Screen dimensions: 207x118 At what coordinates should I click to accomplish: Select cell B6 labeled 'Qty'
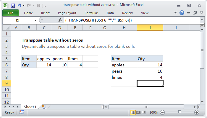tap(29, 65)
